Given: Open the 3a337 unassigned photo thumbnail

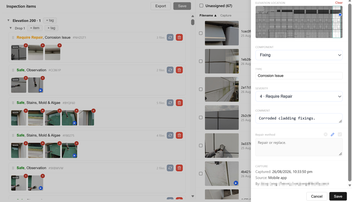Looking at the screenshot, I should point(222,145).
